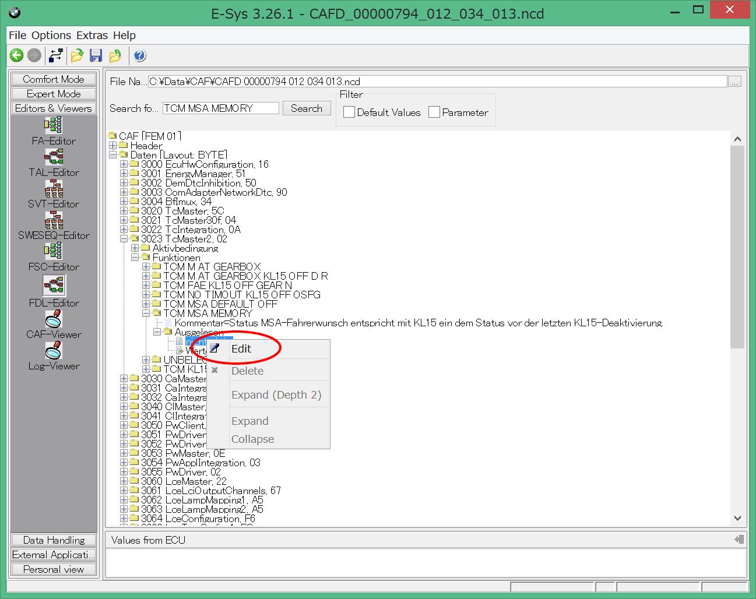Click the green back arrow icon
This screenshot has height=599, width=756.
click(x=16, y=55)
